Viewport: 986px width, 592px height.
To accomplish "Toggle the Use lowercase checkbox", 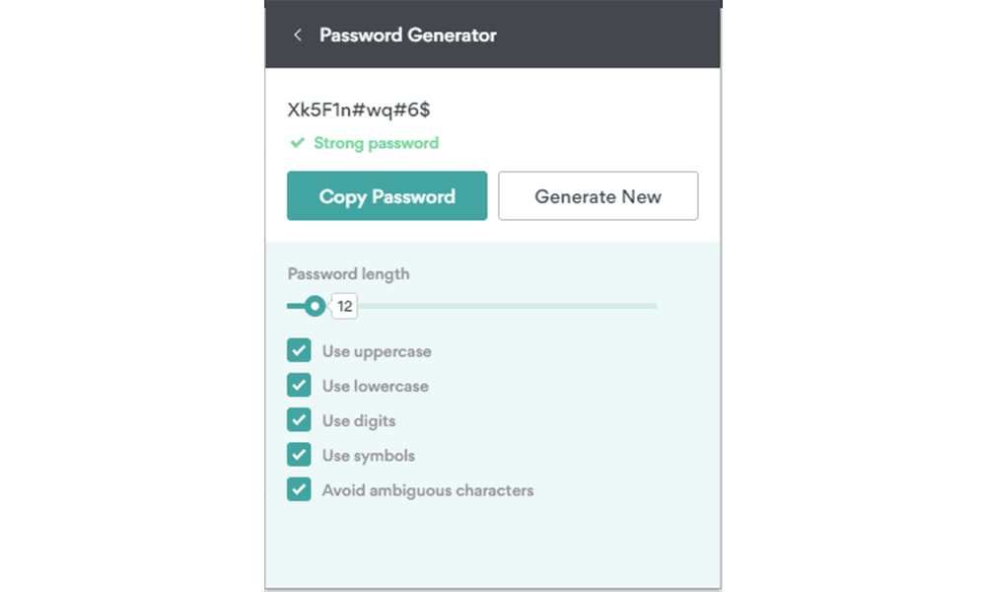I will 300,385.
